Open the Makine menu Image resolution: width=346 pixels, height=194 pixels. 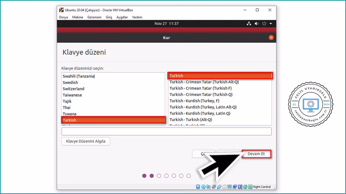[78, 17]
